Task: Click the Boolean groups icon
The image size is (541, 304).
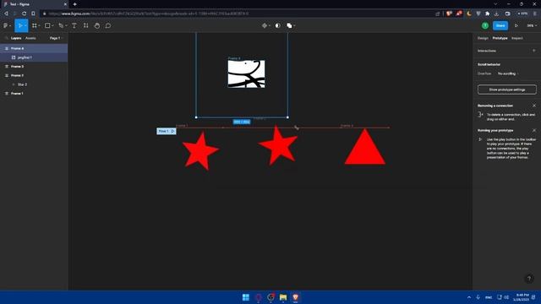Action: tap(289, 25)
